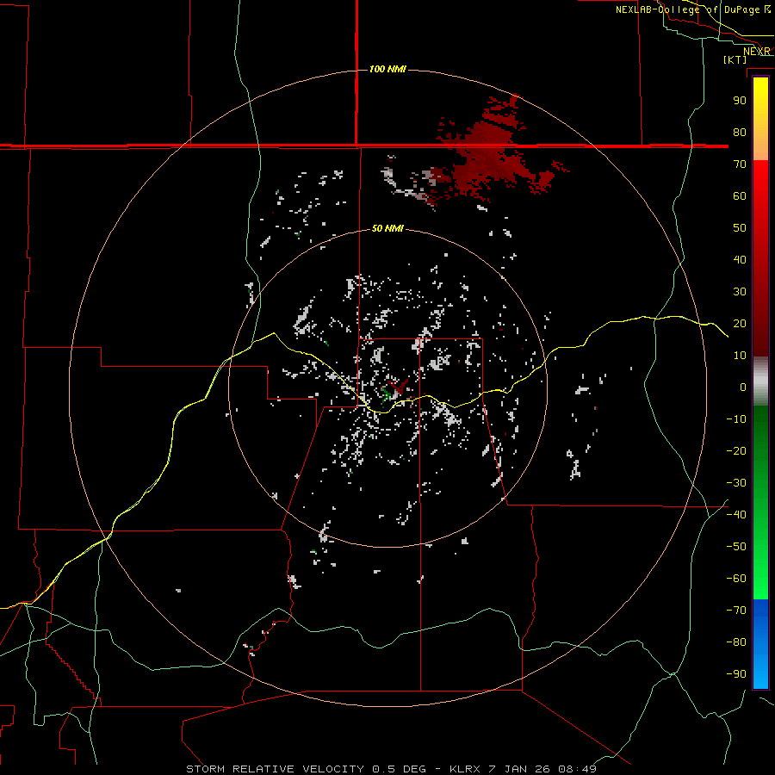Click the 100 NMI range ring label

click(x=387, y=69)
